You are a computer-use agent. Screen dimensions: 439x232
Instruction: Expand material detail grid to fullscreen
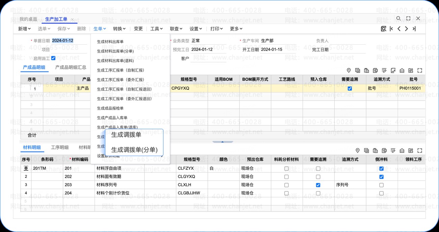(x=420, y=150)
